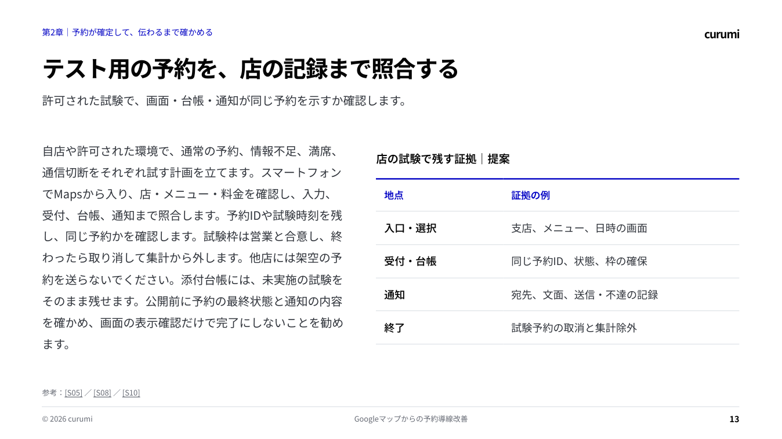Open the [S08] reference link
This screenshot has width=782, height=439.
coord(102,393)
